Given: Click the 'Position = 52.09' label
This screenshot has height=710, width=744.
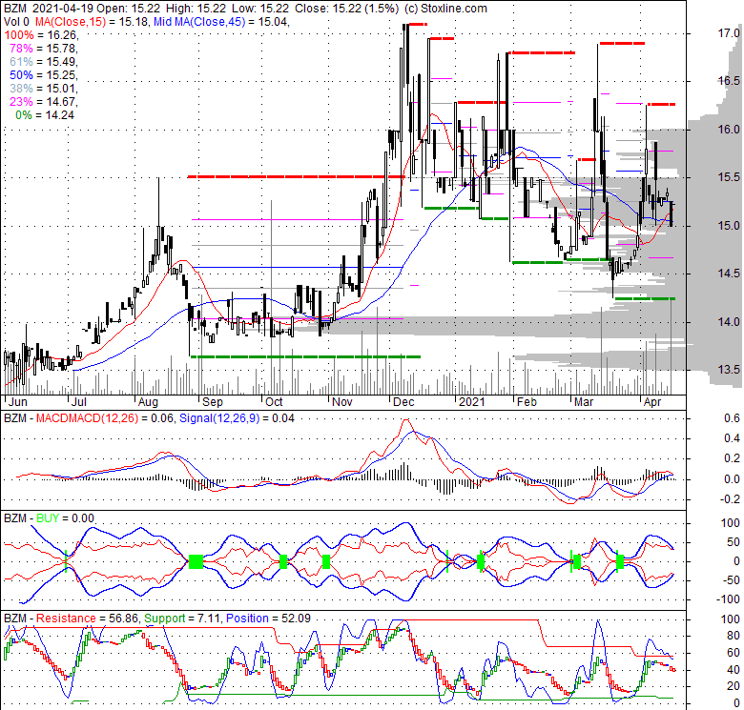Looking at the screenshot, I should tap(269, 619).
